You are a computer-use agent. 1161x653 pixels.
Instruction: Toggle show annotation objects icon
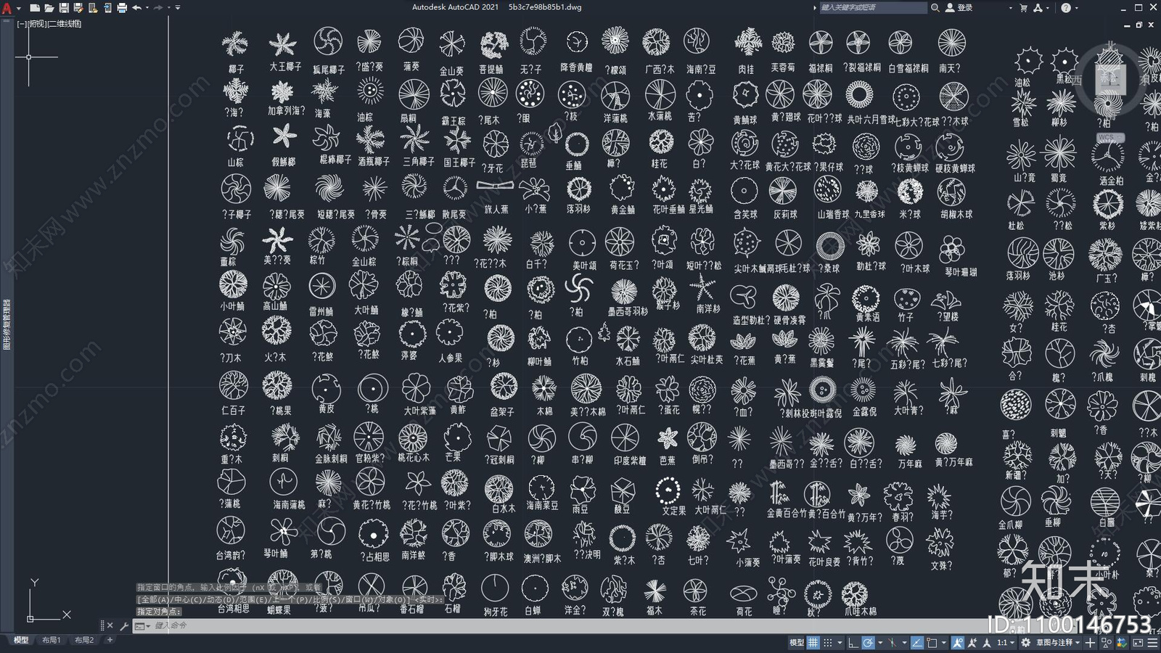(x=958, y=643)
